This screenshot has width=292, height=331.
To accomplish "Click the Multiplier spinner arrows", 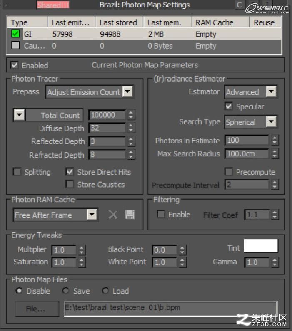I will tap(81, 250).
